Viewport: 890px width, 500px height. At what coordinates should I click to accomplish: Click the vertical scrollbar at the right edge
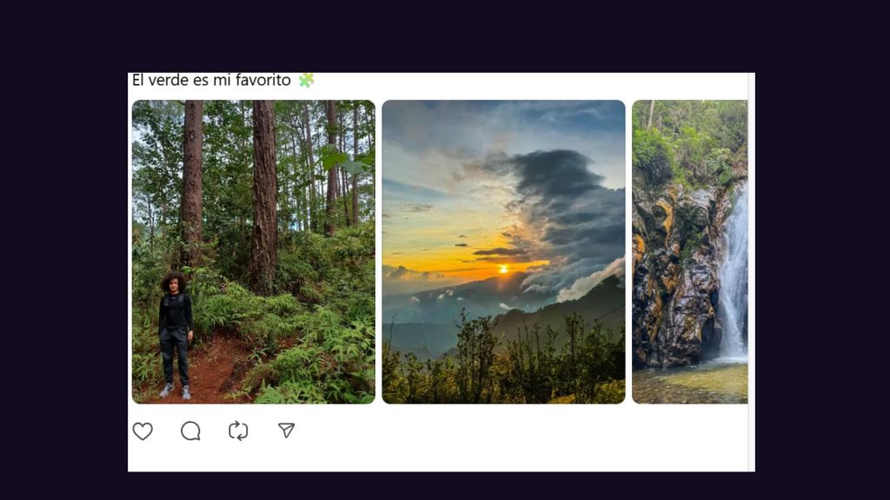pos(751,260)
